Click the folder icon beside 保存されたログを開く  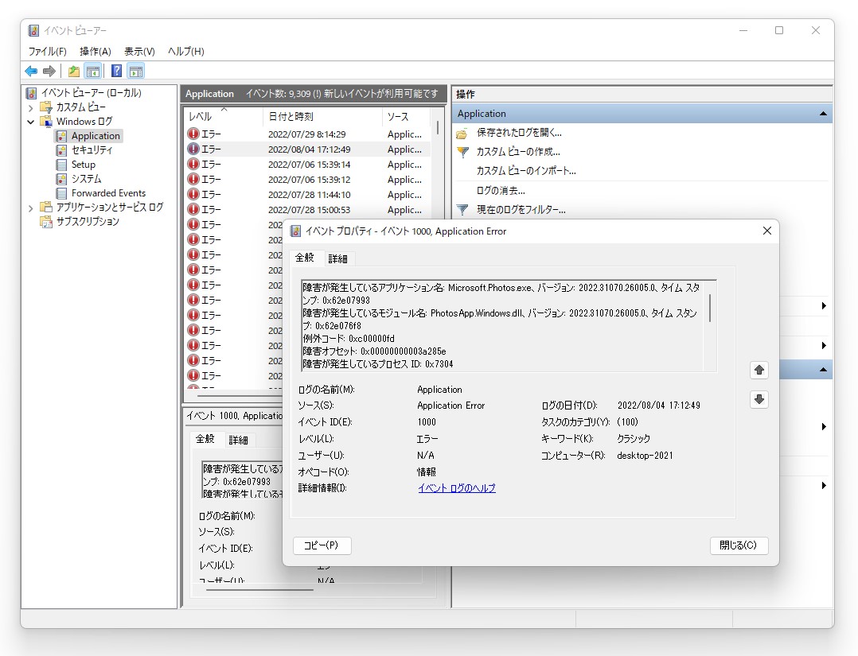(x=462, y=134)
